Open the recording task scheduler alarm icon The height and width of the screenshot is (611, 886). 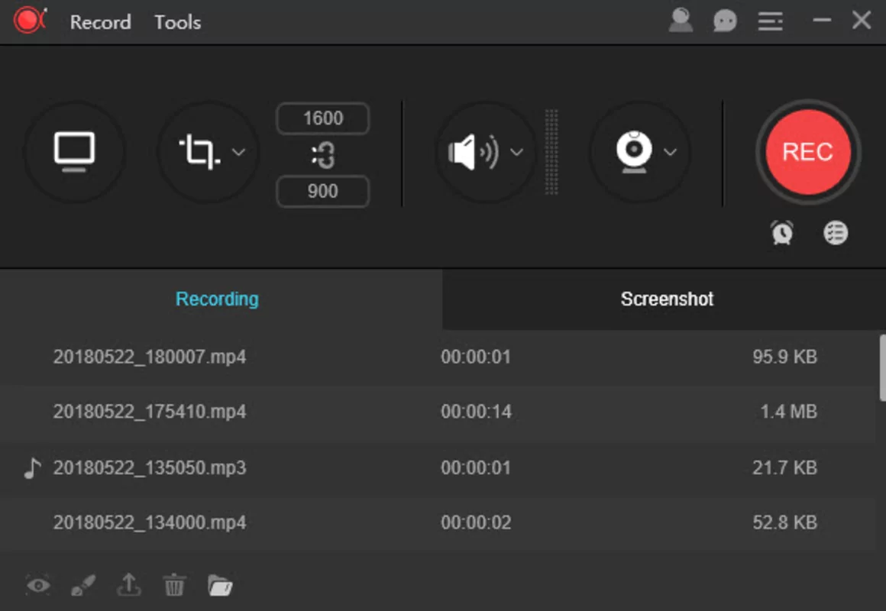tap(781, 232)
